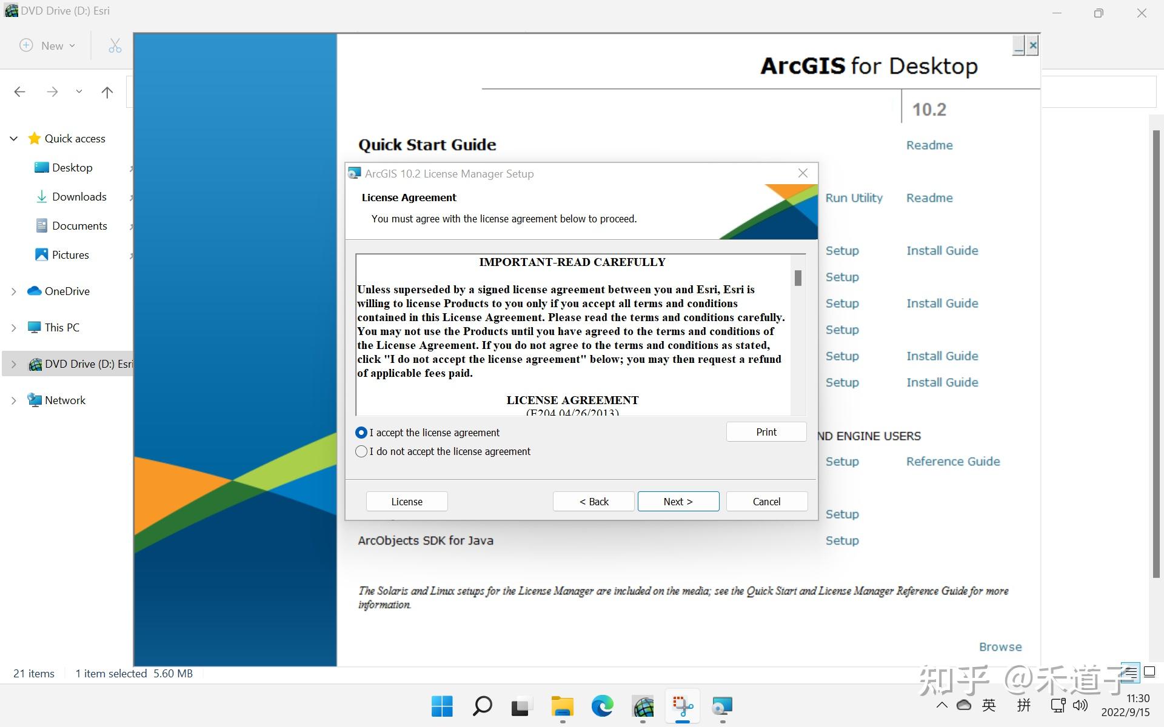Viewport: 1164px width, 727px height.
Task: Expand the Network tree node
Action: [13, 400]
